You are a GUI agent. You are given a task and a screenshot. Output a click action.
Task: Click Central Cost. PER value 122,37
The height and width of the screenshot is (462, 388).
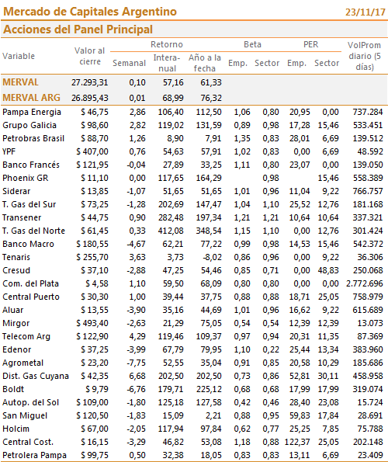tap(297, 442)
